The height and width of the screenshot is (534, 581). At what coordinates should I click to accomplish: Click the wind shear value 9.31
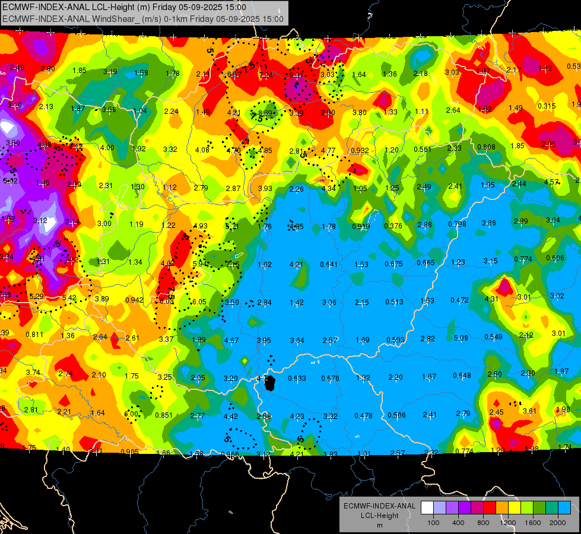296,75
